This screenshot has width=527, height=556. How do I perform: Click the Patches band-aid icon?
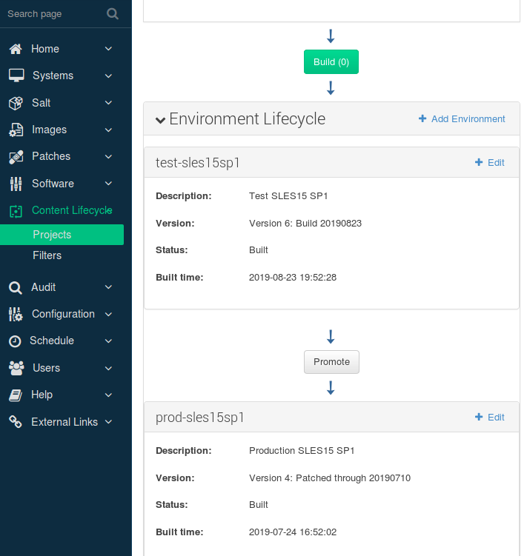(16, 157)
